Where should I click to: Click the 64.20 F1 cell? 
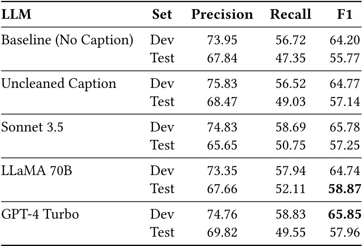pos(345,40)
